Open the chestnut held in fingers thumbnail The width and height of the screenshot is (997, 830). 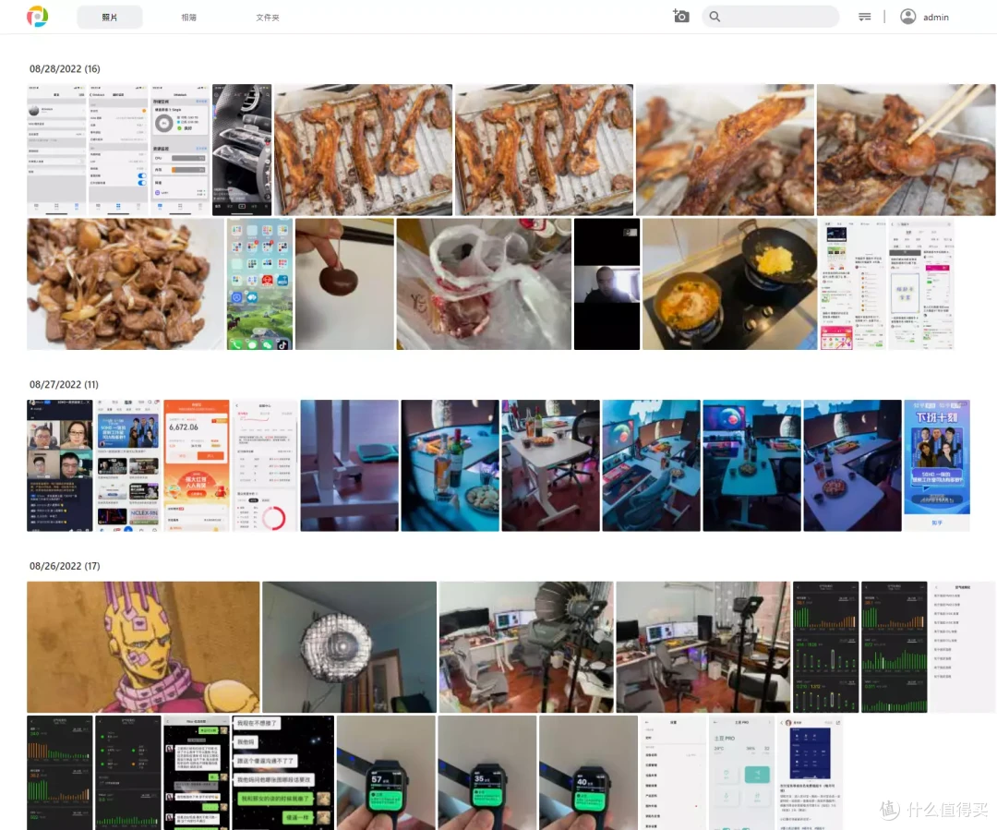click(344, 283)
